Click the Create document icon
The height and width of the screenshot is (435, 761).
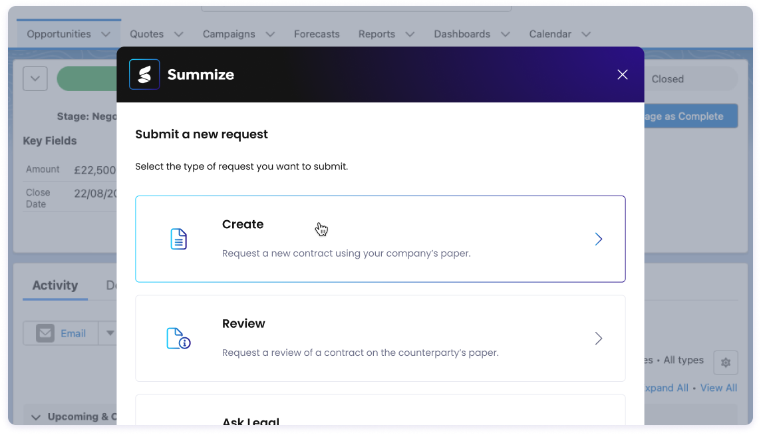[x=178, y=239]
